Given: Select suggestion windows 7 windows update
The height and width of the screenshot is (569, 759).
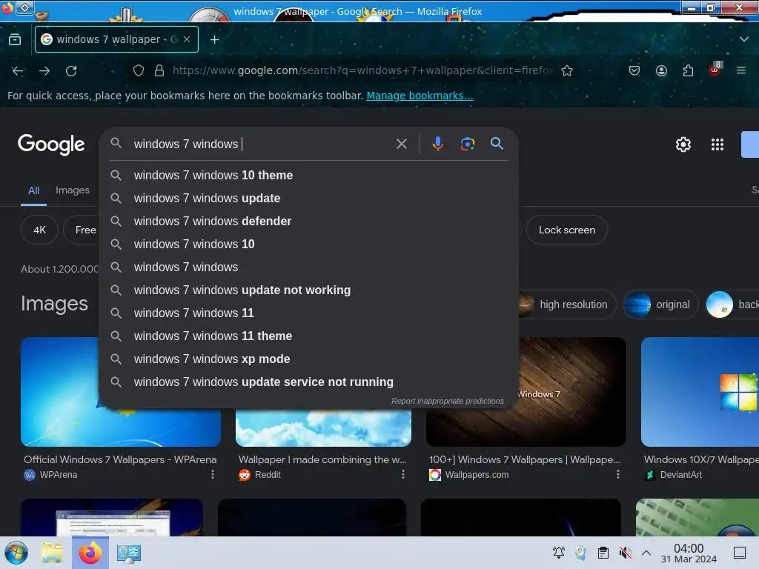Looking at the screenshot, I should [308, 198].
